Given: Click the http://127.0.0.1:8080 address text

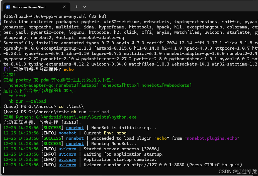Looking at the screenshot, I should click(x=158, y=165).
